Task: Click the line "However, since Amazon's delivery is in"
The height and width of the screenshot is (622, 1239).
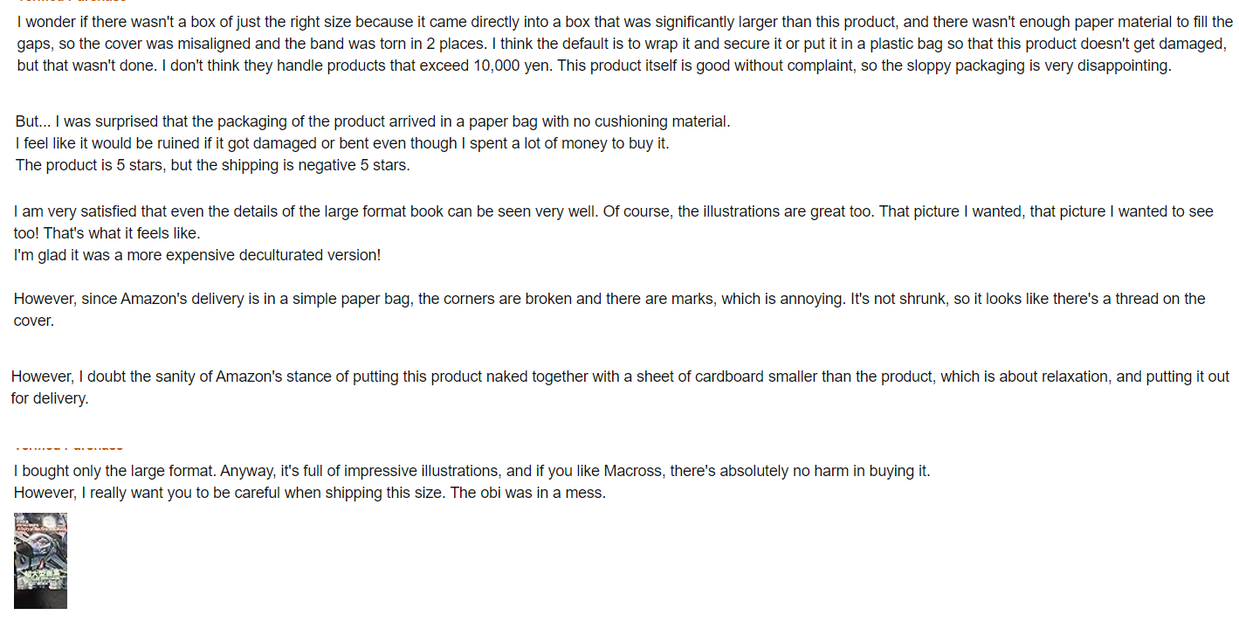Action: [x=609, y=300]
